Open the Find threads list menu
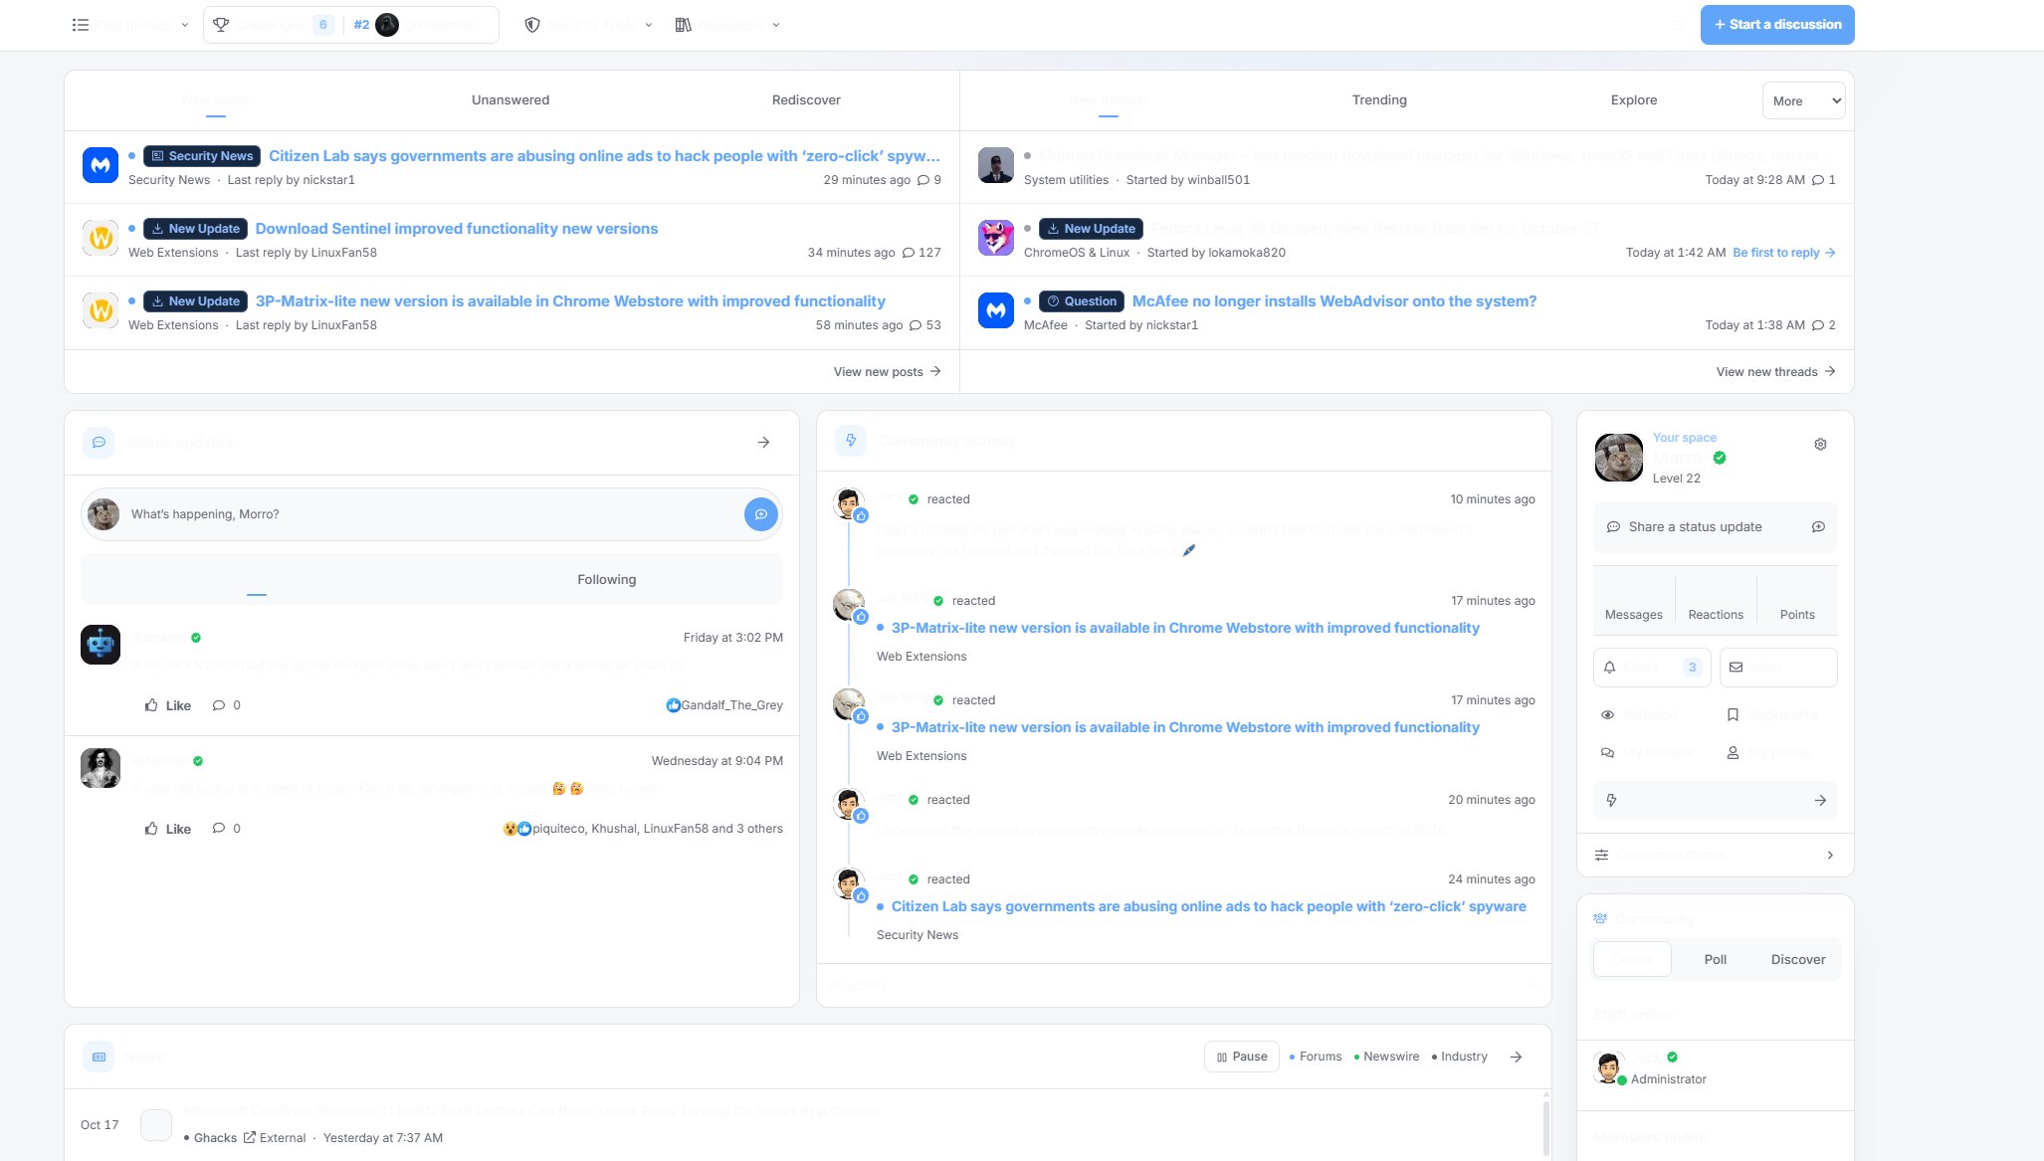This screenshot has width=2044, height=1161. click(129, 25)
